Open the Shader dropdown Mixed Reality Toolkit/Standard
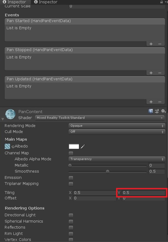Image resolution: width=168 pixels, height=242 pixels. tap(100, 118)
